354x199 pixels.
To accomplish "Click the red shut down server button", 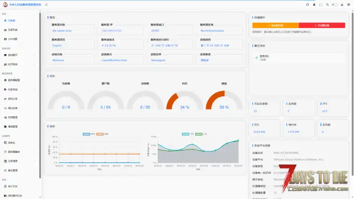I will 322,26.
